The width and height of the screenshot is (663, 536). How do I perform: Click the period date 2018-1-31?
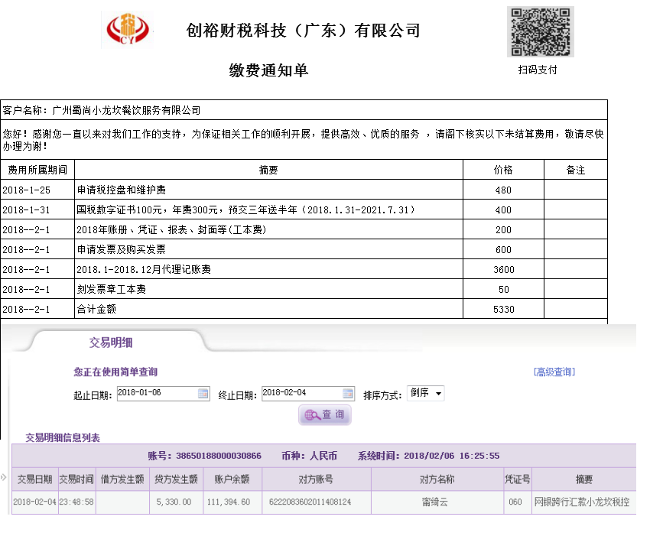pos(26,210)
